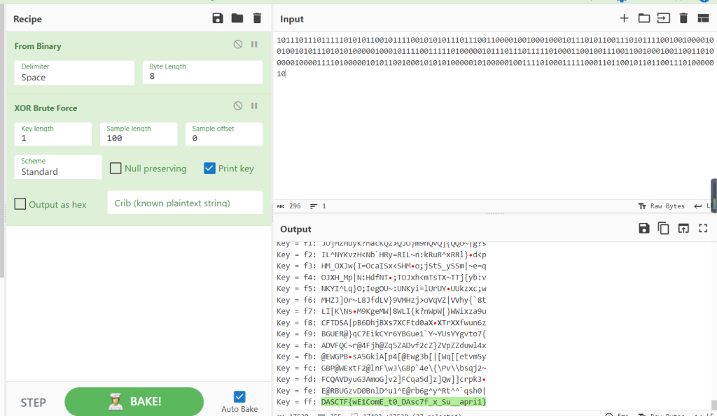The width and height of the screenshot is (717, 416).
Task: Add a new input tab
Action: (624, 19)
